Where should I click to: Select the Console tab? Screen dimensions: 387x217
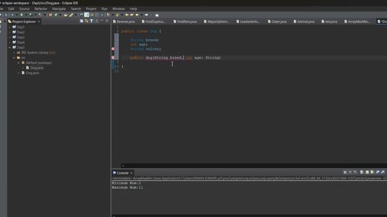tap(122, 173)
